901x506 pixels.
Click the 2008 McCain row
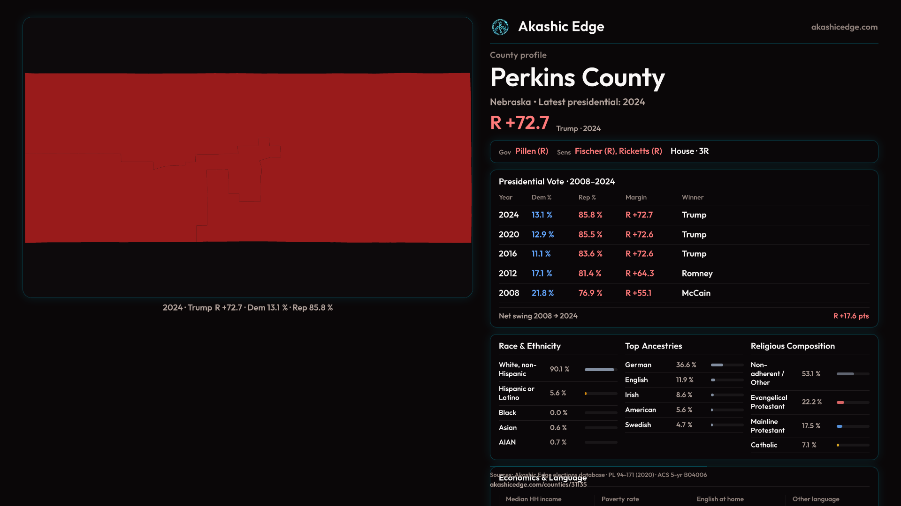point(683,293)
